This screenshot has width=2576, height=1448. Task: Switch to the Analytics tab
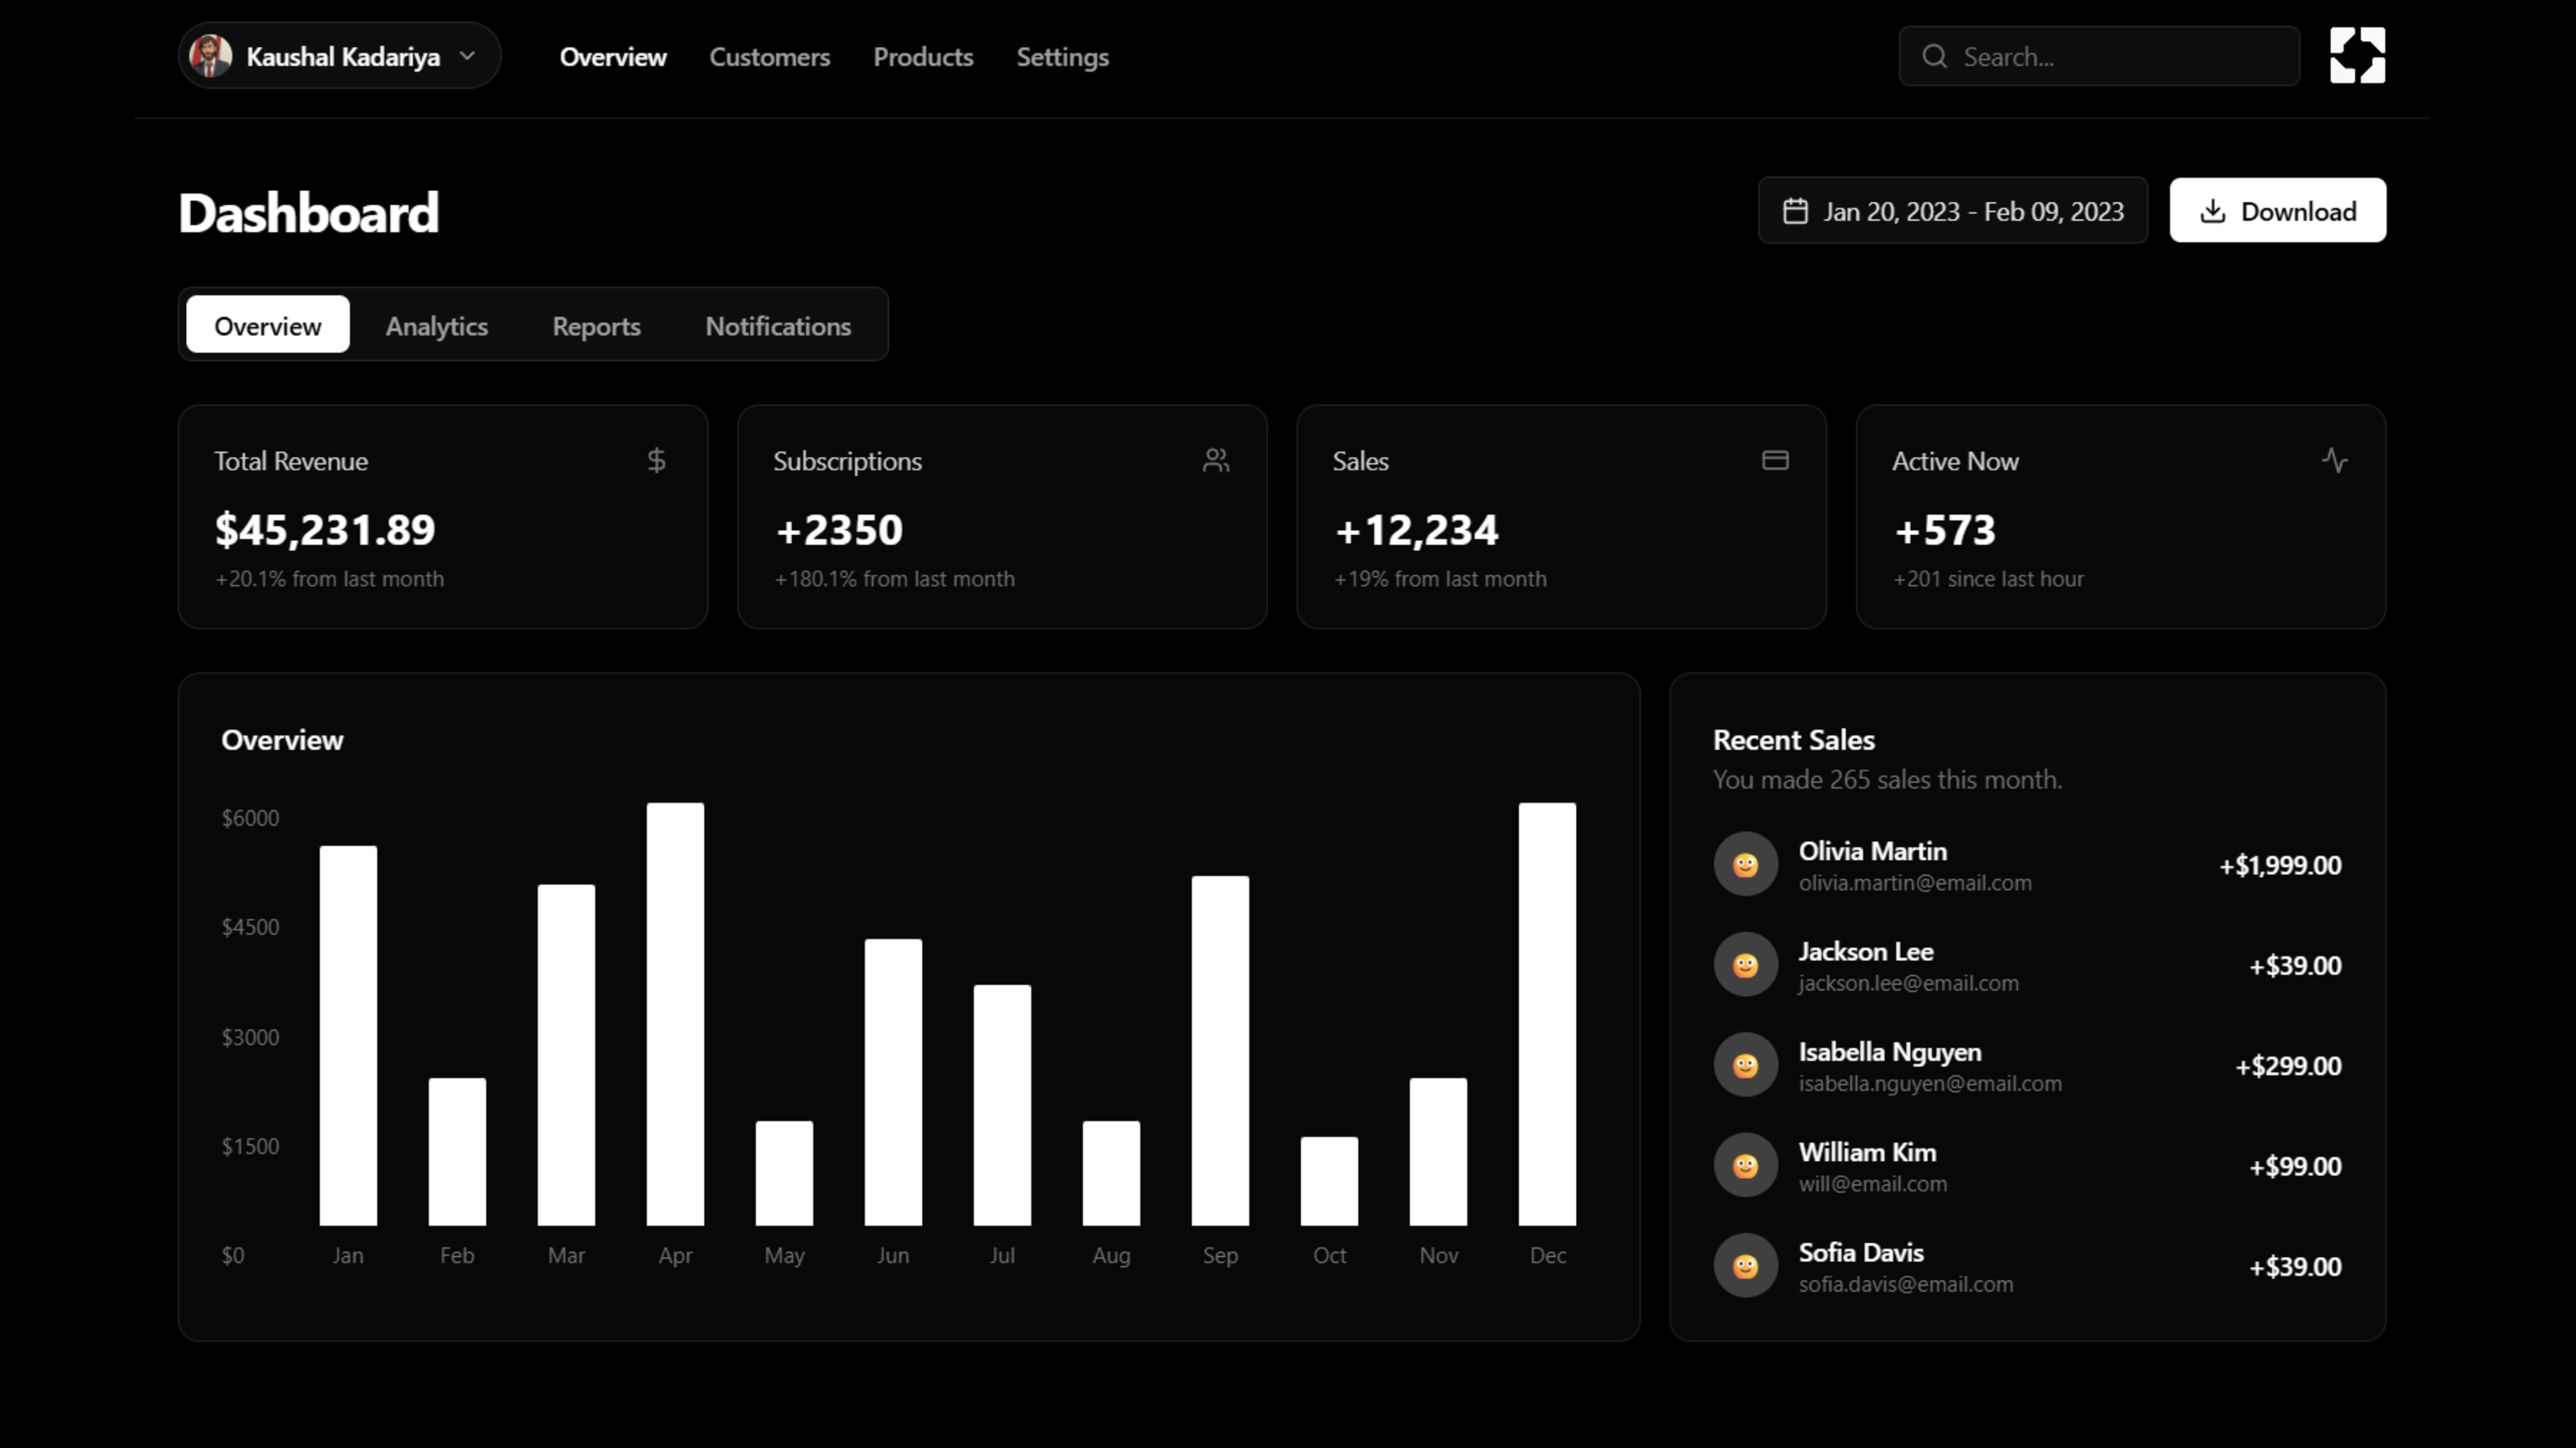(437, 325)
